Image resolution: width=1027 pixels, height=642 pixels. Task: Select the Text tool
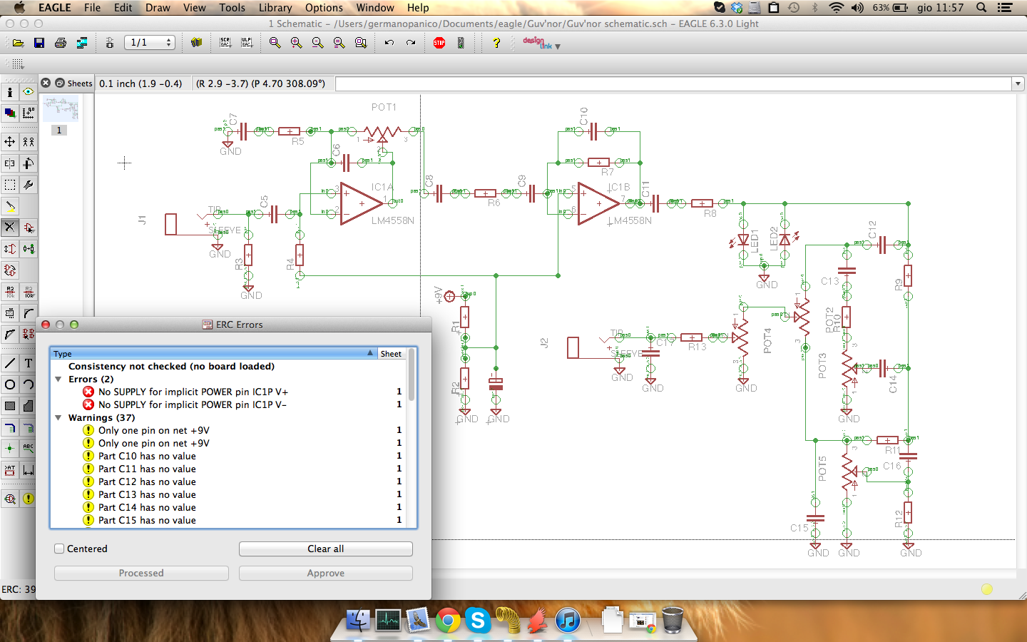pyautogui.click(x=29, y=363)
